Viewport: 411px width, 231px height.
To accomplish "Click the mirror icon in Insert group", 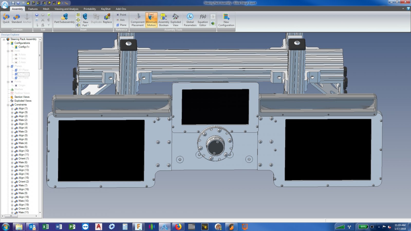I will click(x=78, y=25).
